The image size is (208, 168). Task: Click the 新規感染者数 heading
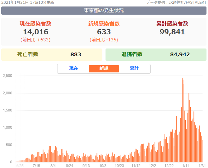[x=104, y=24]
